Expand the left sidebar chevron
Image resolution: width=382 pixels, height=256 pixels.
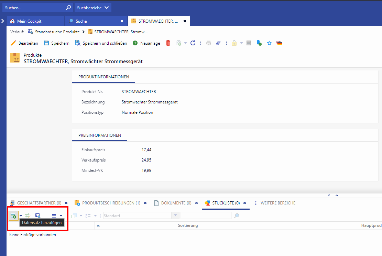coord(3,21)
